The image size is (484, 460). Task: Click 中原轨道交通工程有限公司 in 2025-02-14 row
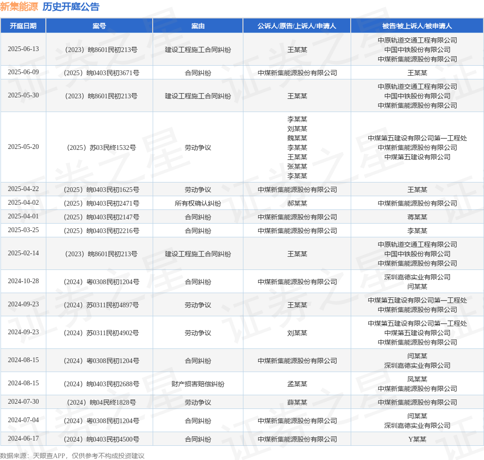tap(417, 244)
